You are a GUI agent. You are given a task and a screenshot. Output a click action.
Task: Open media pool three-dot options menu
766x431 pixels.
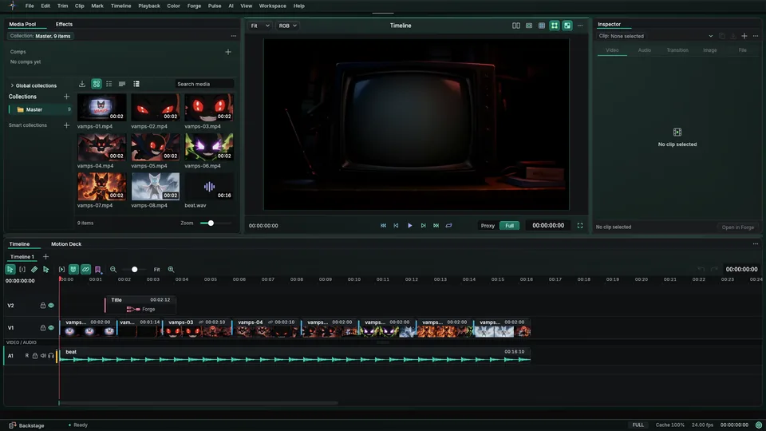coord(234,36)
